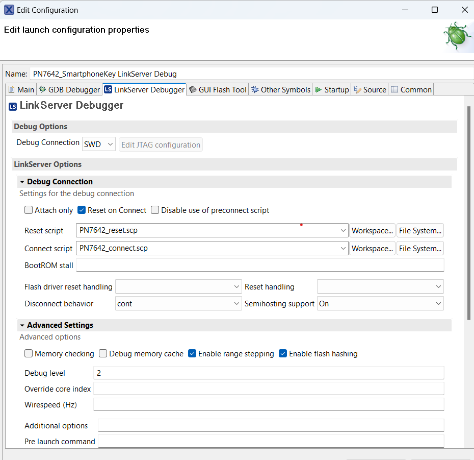Click Workspace button for Reset script
Viewport: 474px width, 460px height.
[x=372, y=230]
